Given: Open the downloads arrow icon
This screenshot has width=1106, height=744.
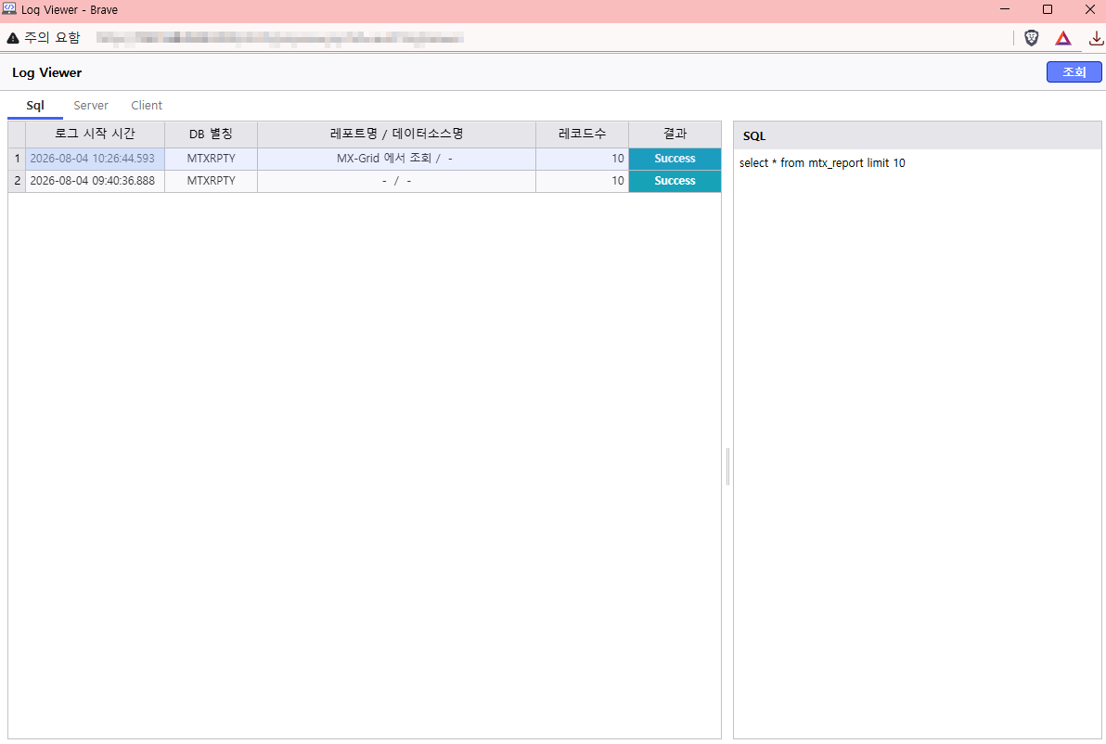Looking at the screenshot, I should click(x=1096, y=38).
